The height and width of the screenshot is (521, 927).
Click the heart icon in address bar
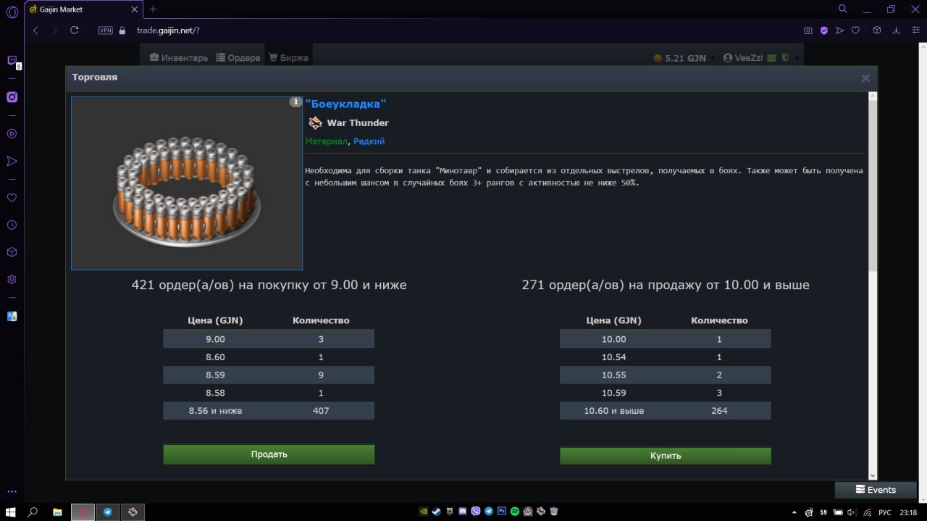[x=855, y=30]
